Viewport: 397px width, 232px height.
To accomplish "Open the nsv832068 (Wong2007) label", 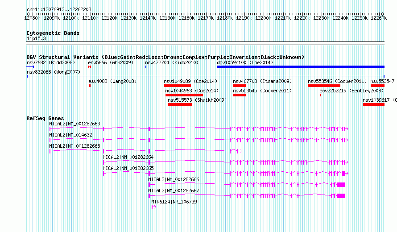I will tap(54, 72).
